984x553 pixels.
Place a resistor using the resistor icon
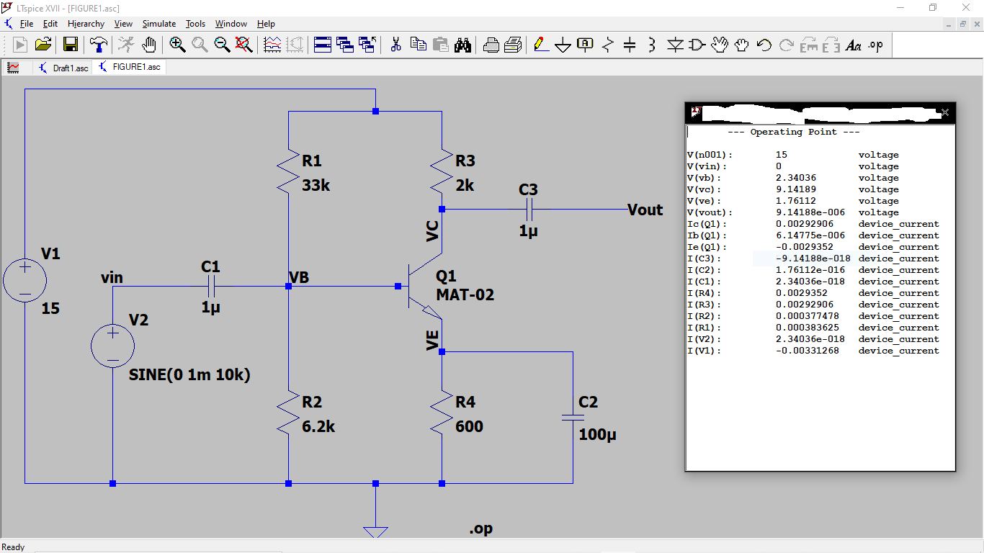606,45
